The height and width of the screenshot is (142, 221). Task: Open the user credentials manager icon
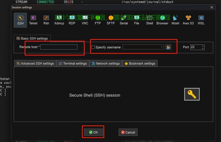point(168,47)
